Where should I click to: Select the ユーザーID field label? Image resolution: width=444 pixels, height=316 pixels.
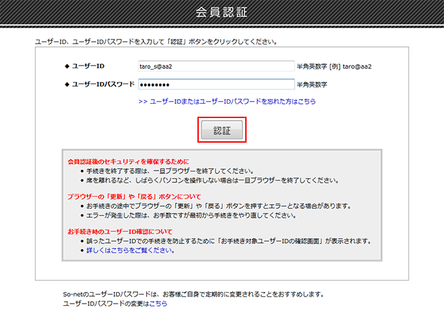coord(88,66)
